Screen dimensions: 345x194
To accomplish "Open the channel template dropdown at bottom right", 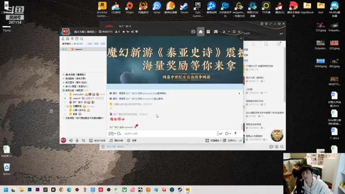I will click(x=213, y=141).
